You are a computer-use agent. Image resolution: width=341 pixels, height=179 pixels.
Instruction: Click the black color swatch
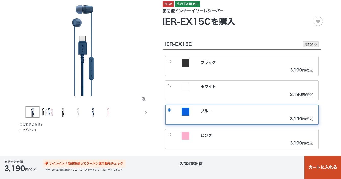click(x=185, y=63)
